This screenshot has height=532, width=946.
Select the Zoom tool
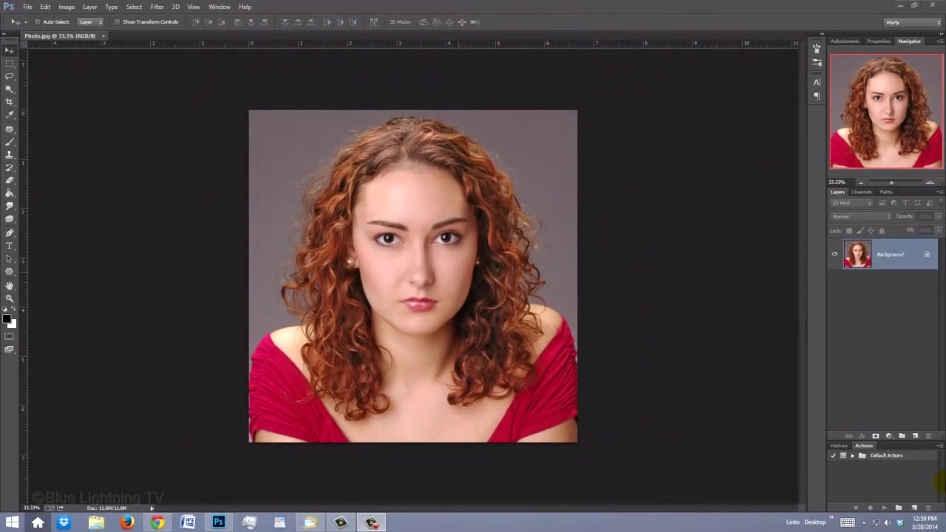click(x=10, y=298)
